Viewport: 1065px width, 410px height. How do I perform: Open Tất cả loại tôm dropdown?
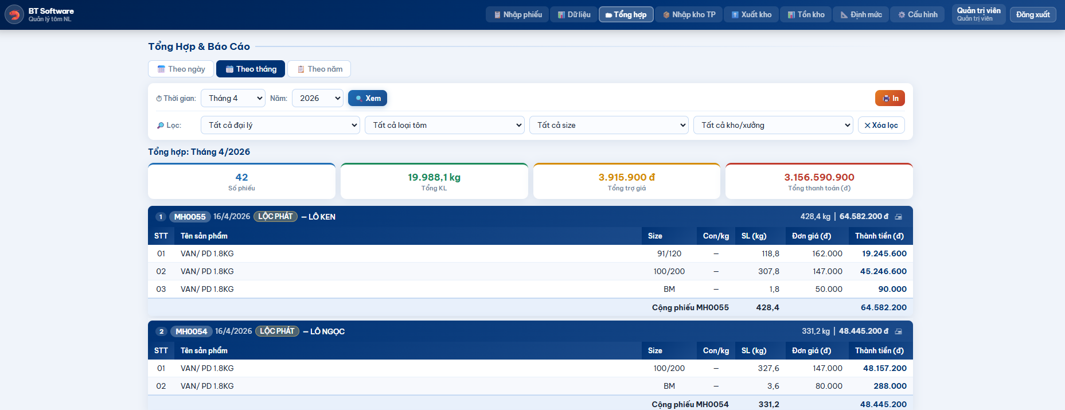pyautogui.click(x=444, y=125)
